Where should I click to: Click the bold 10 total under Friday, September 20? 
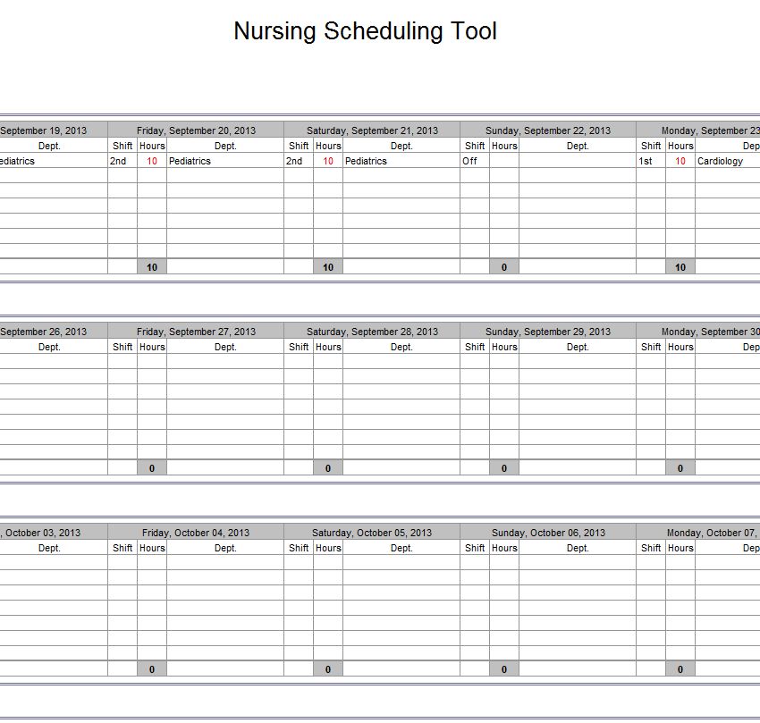pyautogui.click(x=152, y=267)
